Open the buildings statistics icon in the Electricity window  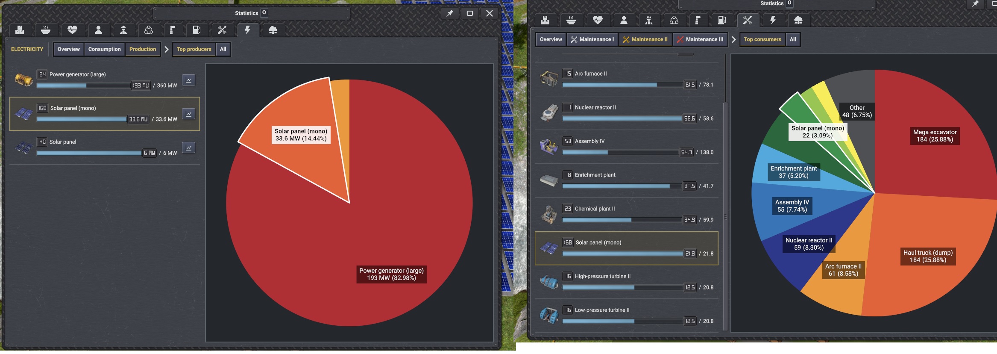(x=19, y=30)
